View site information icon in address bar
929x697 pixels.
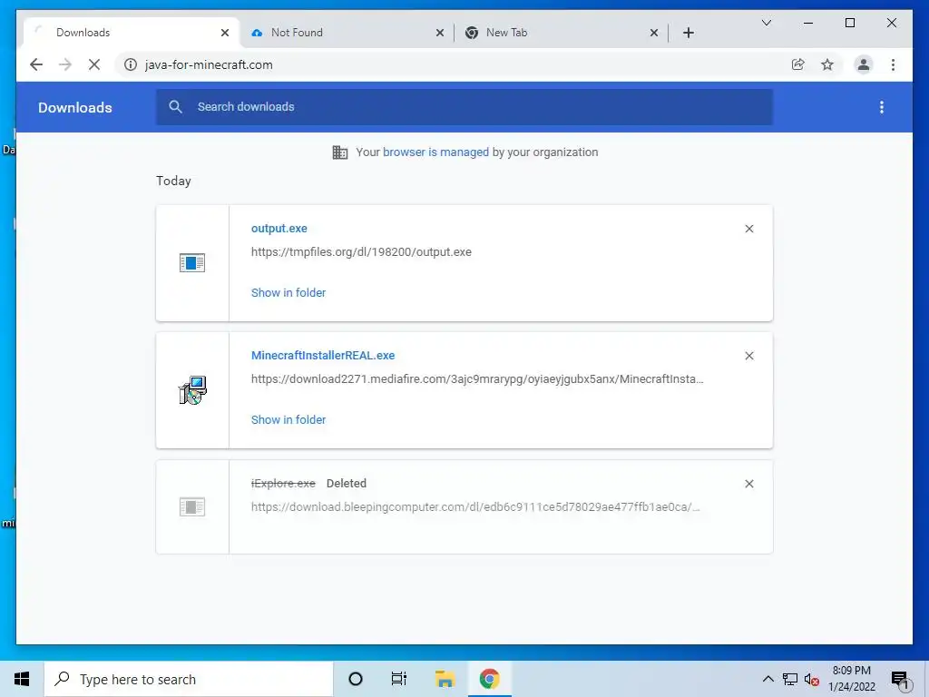tap(131, 64)
